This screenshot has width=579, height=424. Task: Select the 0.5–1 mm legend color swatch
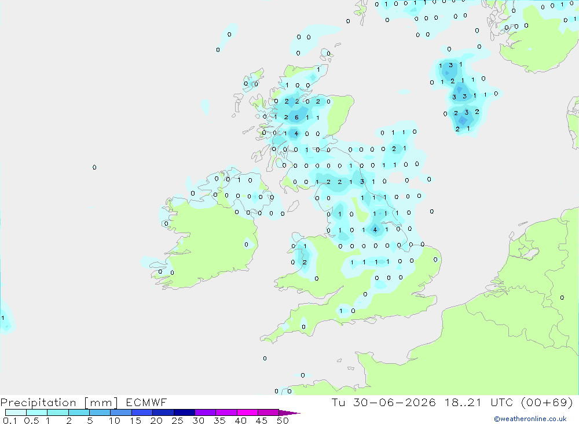click(x=36, y=412)
